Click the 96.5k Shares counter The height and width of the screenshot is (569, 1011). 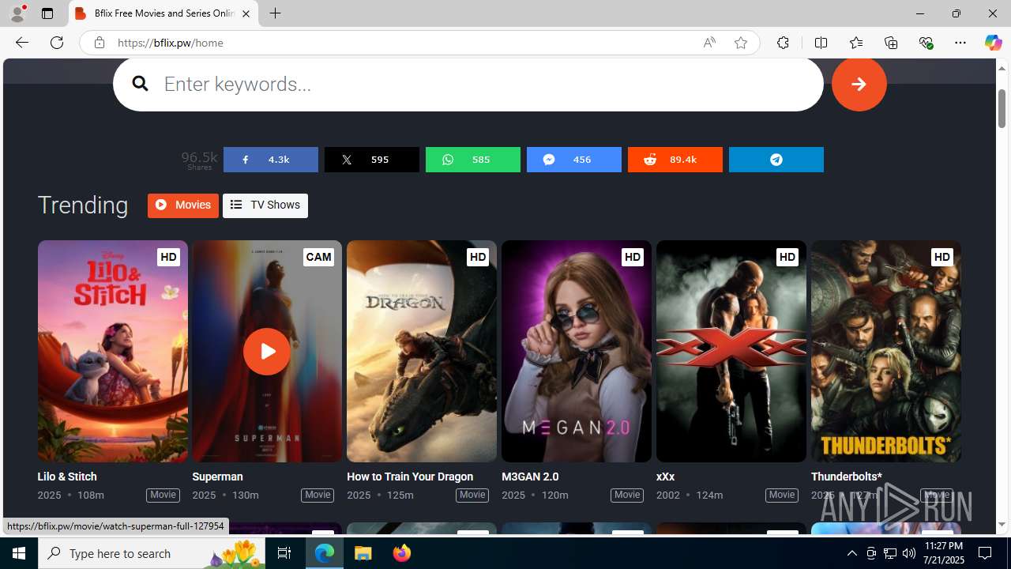199,160
